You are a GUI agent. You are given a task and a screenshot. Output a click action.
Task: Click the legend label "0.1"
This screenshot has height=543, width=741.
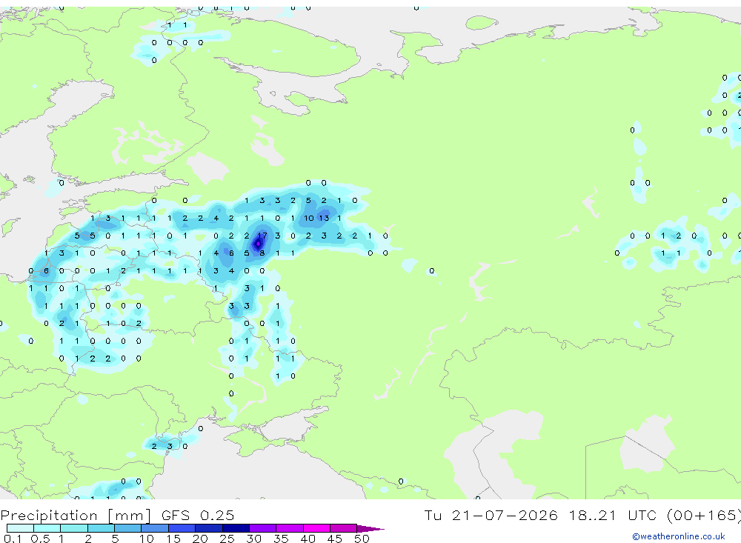13,539
